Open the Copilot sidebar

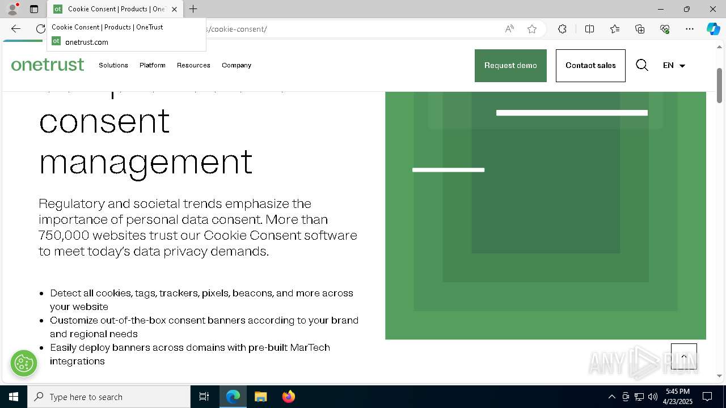pyautogui.click(x=713, y=29)
